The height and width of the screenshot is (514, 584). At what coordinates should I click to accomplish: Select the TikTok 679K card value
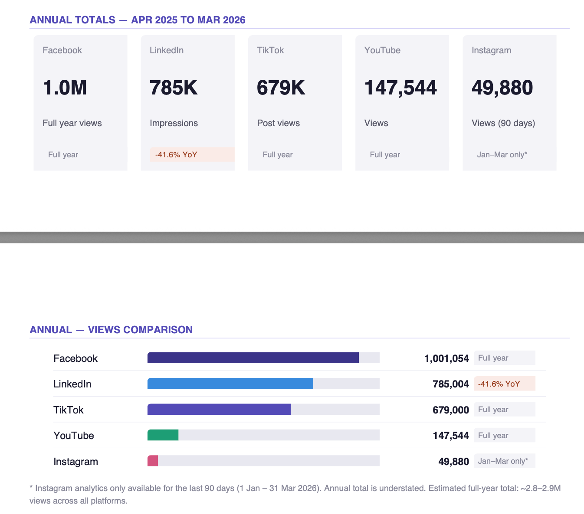click(x=281, y=88)
